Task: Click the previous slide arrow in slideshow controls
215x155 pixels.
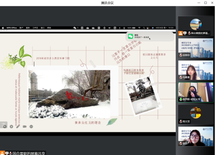Action: click(x=5, y=127)
